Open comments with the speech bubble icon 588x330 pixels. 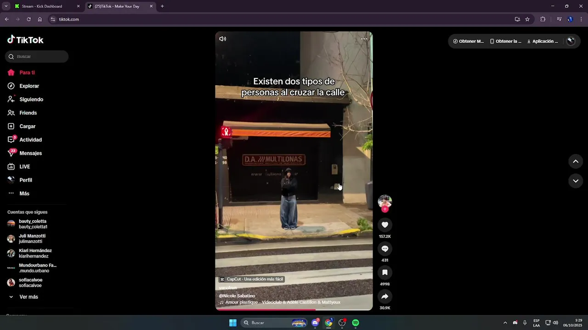point(385,248)
